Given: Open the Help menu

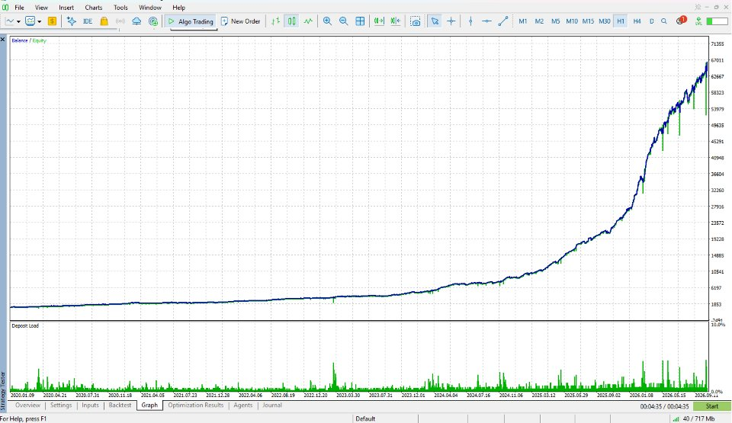Looking at the screenshot, I should 178,8.
